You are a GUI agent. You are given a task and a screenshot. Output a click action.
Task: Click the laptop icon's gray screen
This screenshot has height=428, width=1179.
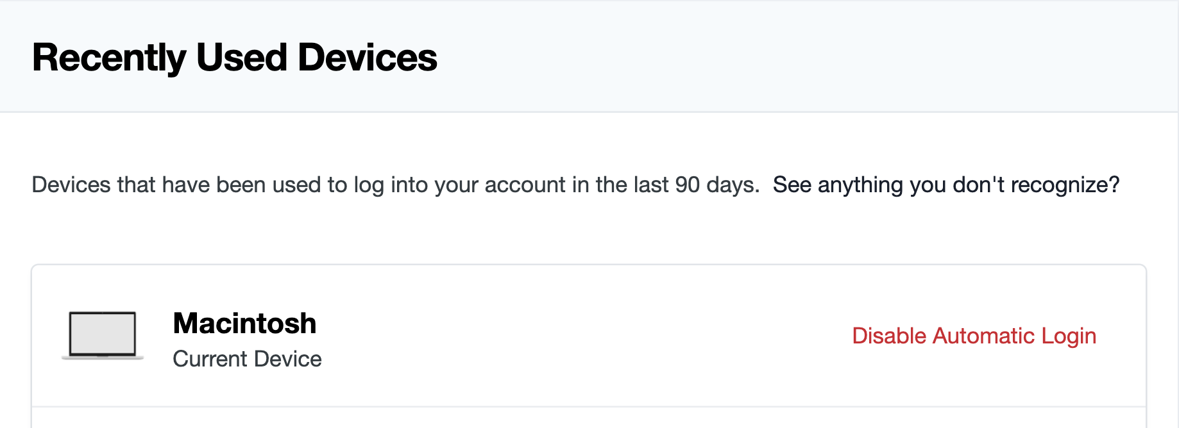[x=103, y=333]
